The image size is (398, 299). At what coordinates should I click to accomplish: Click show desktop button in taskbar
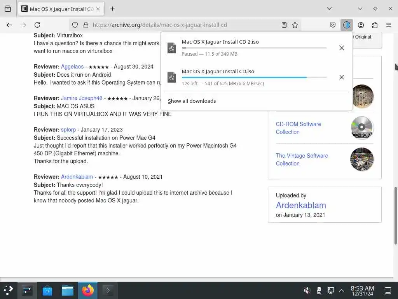(x=388, y=290)
